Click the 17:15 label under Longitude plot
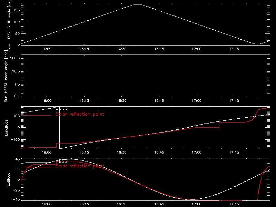This screenshot has height=207, width=276. [234, 152]
